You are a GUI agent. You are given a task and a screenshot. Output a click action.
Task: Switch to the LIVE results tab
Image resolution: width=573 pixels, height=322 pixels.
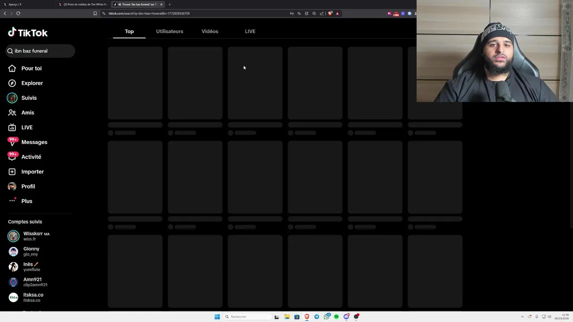point(250,31)
